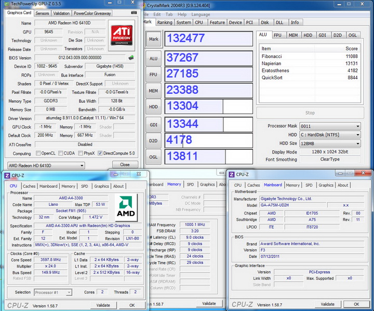
Task: Click OK in the right CPU-Z window
Action: 356,304
